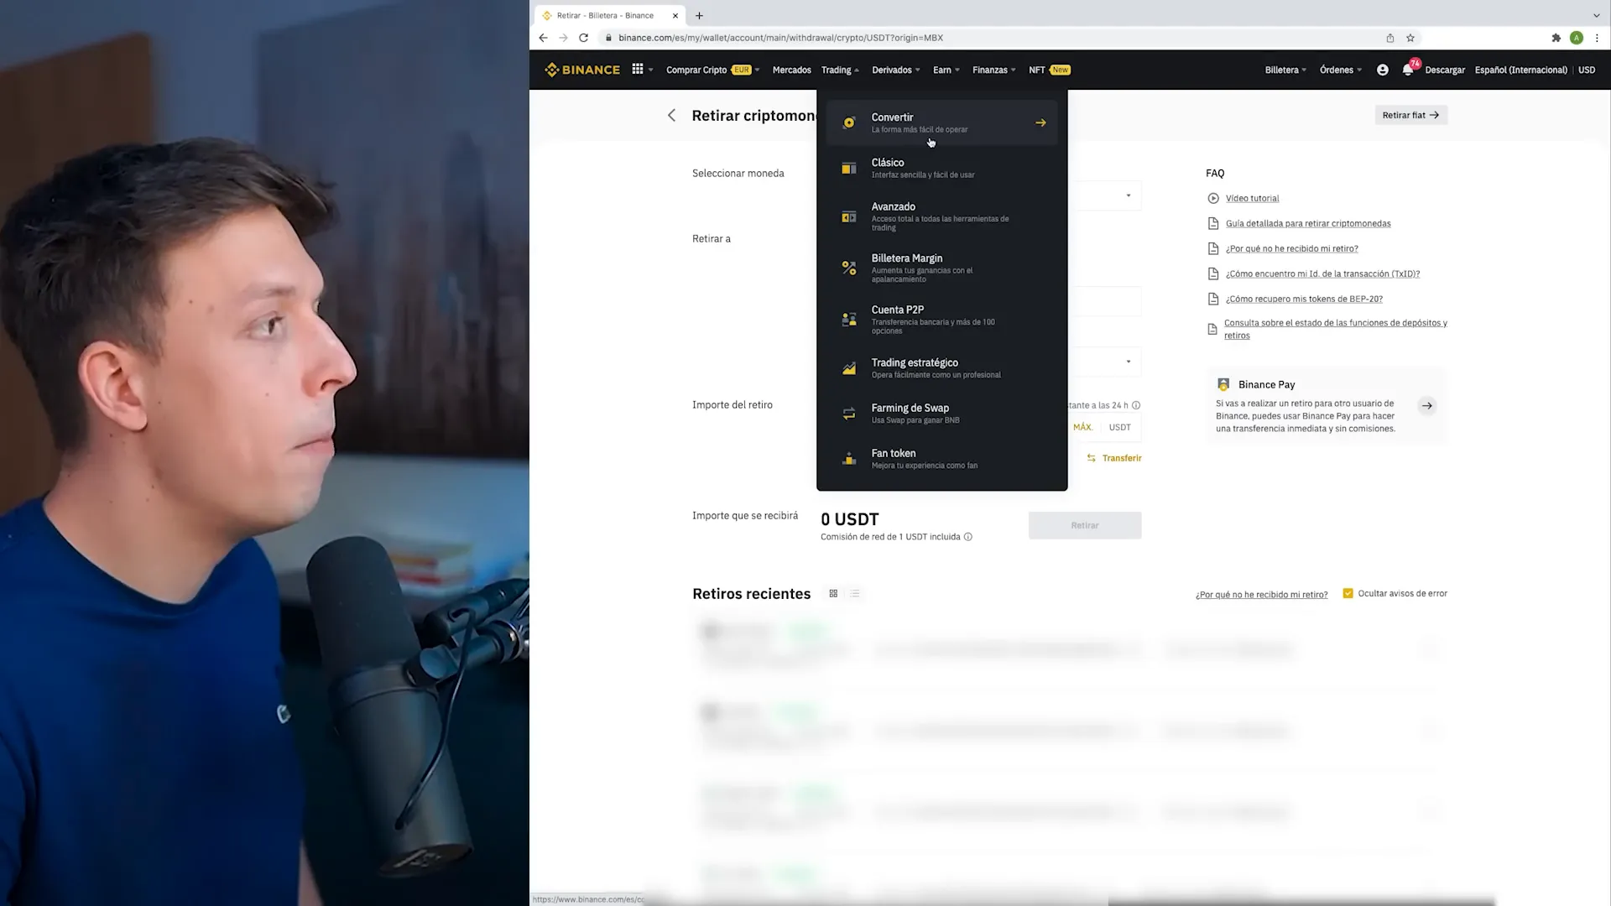Click the Trading menu item

(836, 70)
